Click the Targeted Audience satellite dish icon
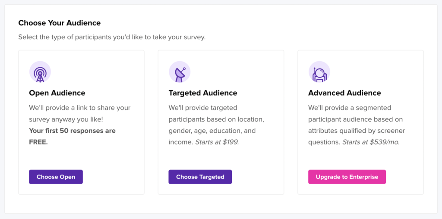Viewport: 442px width, 219px height. point(180,72)
